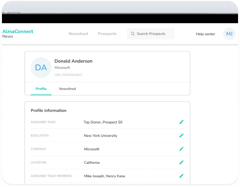The image size is (240, 187).
Task: Edit the Company row pencil icon
Action: point(181,149)
